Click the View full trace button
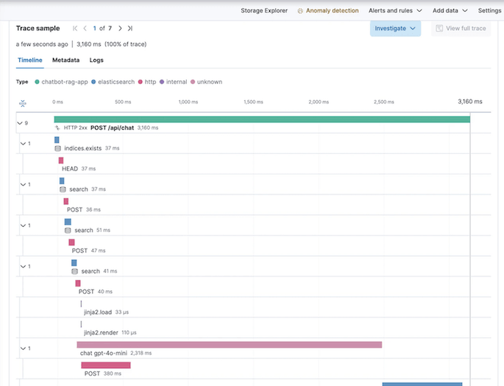 [461, 29]
